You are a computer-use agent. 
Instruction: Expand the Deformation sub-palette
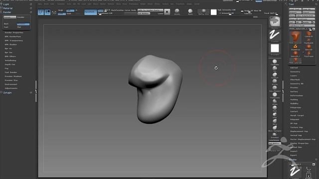click(297, 95)
